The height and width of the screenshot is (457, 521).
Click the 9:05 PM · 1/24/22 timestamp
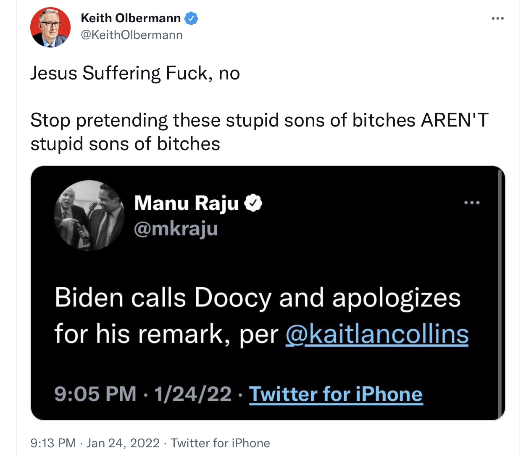pyautogui.click(x=143, y=394)
